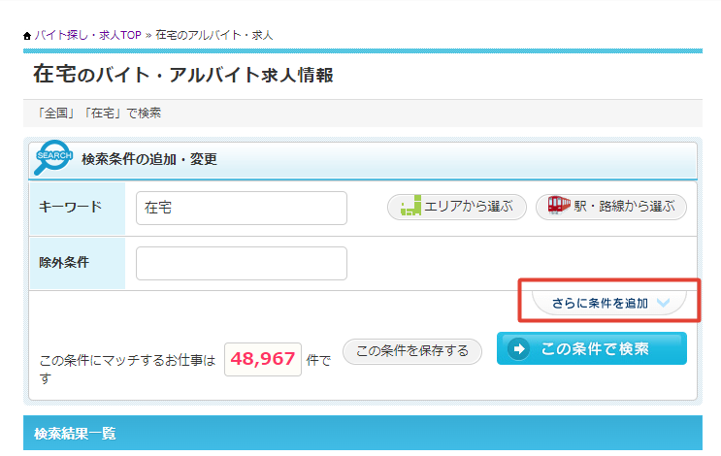
Task: Click この条件を保存する button
Action: tap(412, 351)
